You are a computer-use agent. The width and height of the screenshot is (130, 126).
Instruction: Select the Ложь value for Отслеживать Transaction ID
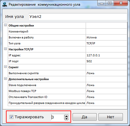click(106, 97)
